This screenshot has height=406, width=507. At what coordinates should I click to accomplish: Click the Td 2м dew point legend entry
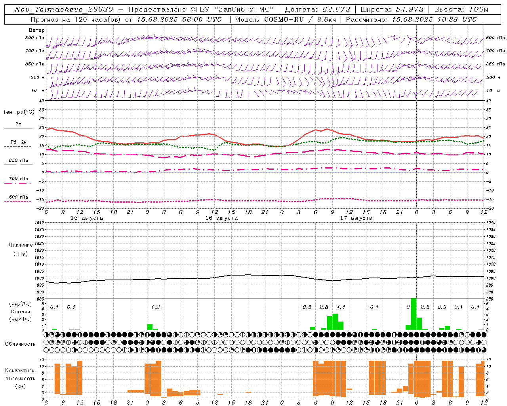[x=18, y=142]
